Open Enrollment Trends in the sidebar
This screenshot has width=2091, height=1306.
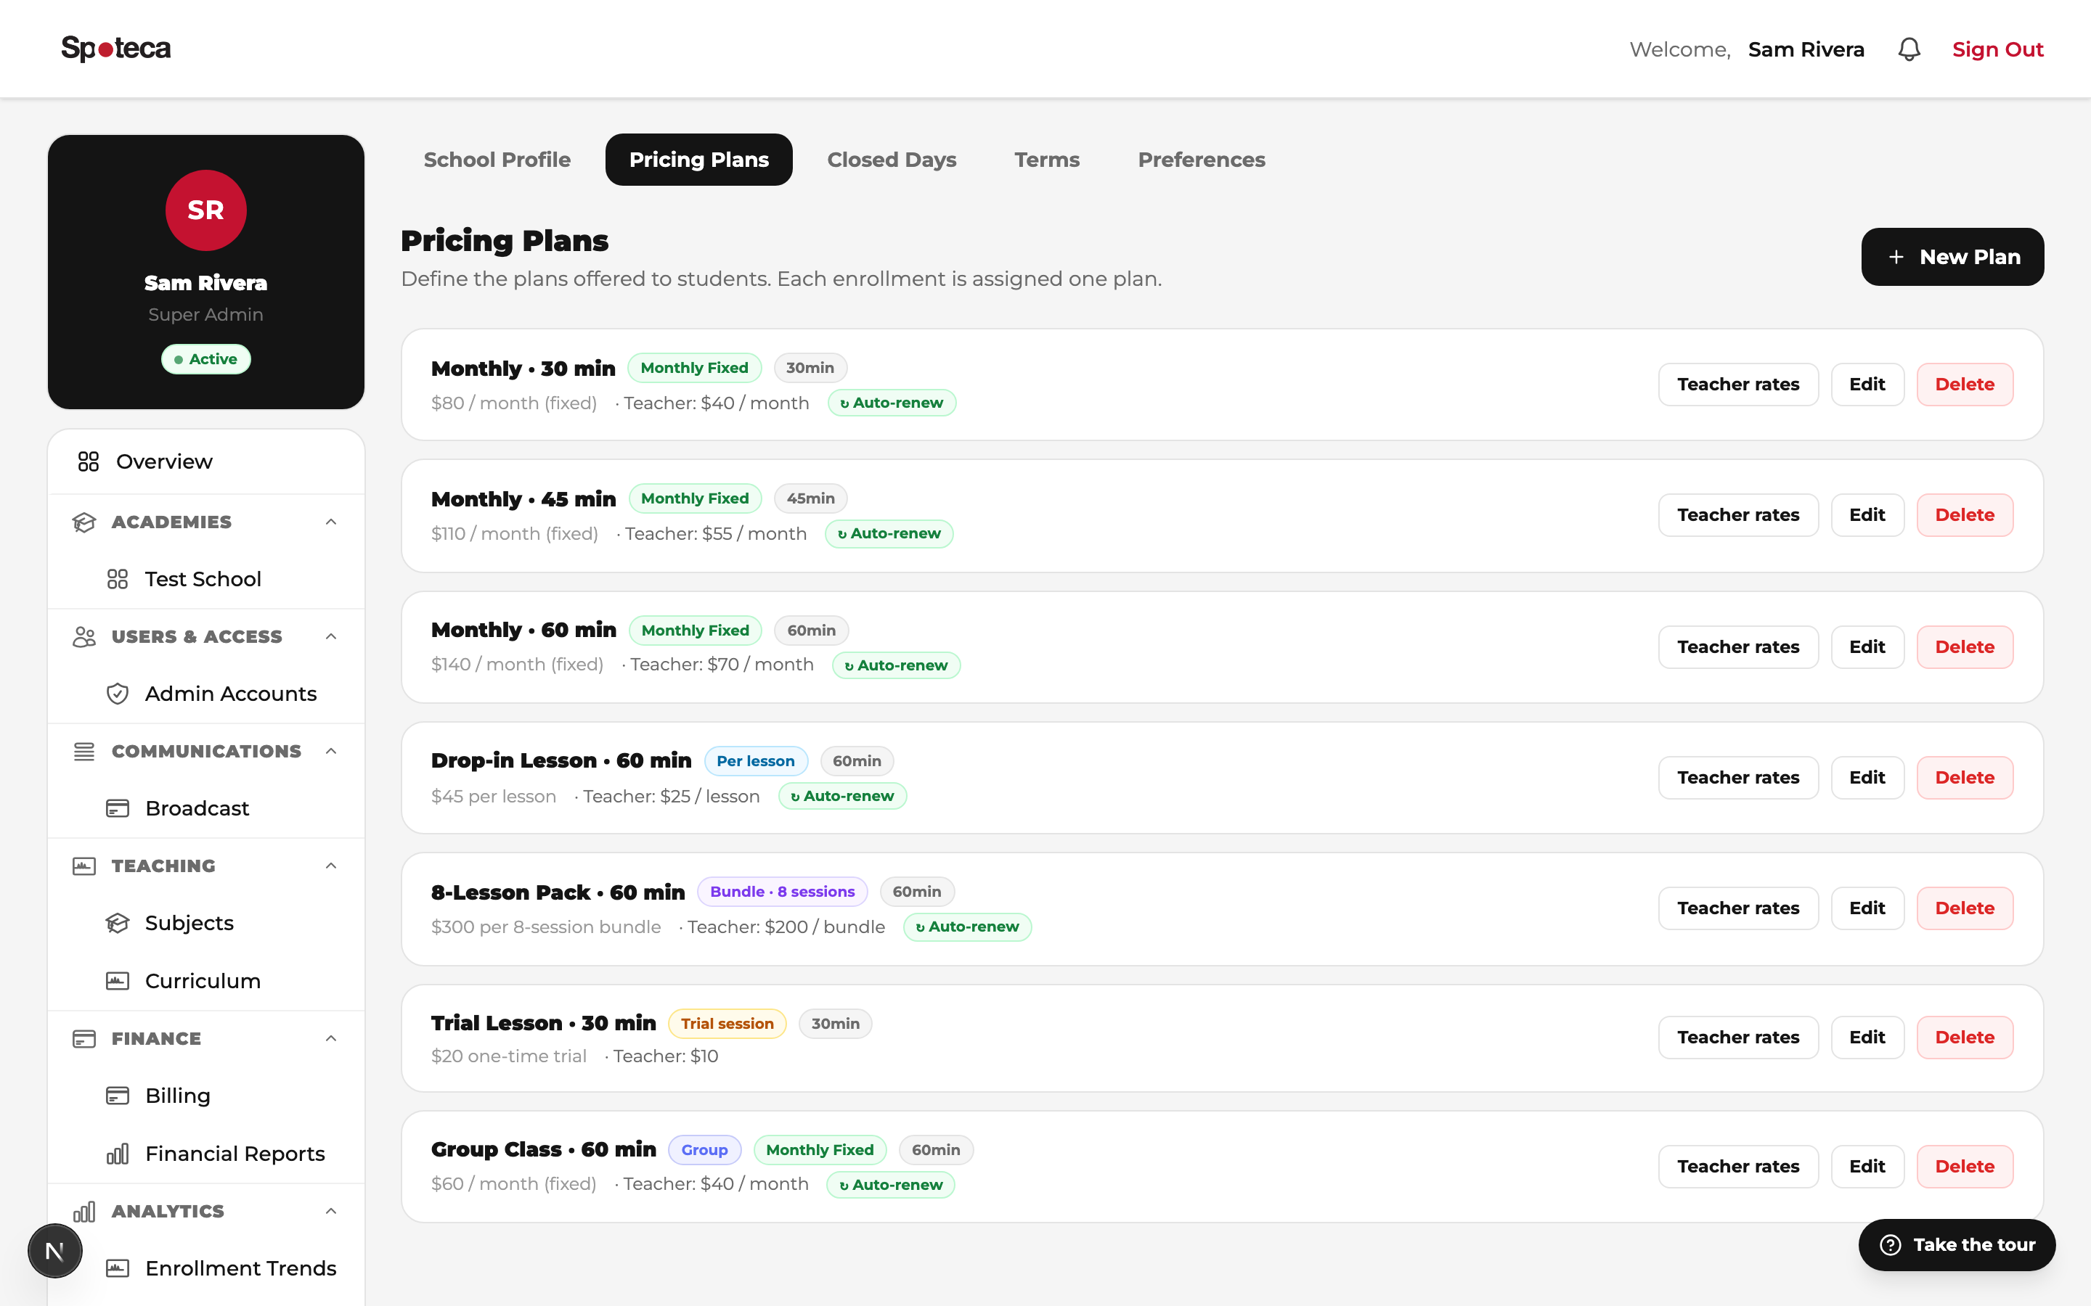(x=205, y=1268)
